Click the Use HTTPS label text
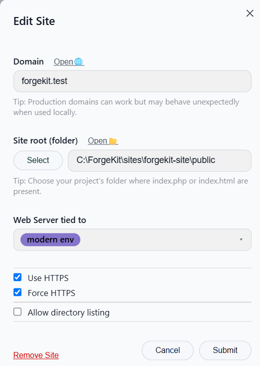This screenshot has height=366, width=260. point(48,278)
